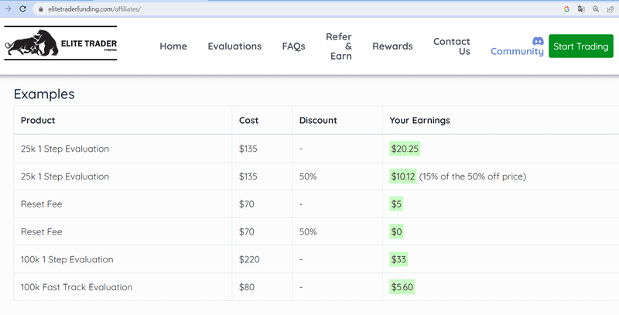Image resolution: width=619 pixels, height=315 pixels.
Task: Click the Elite Trader Funding logo
Action: 61,43
